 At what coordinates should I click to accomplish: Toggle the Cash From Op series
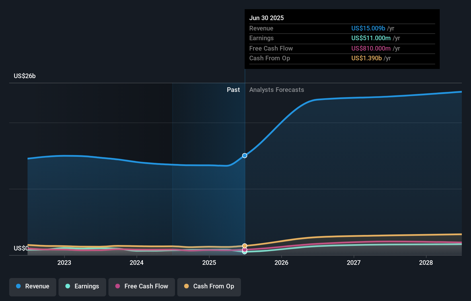point(209,286)
